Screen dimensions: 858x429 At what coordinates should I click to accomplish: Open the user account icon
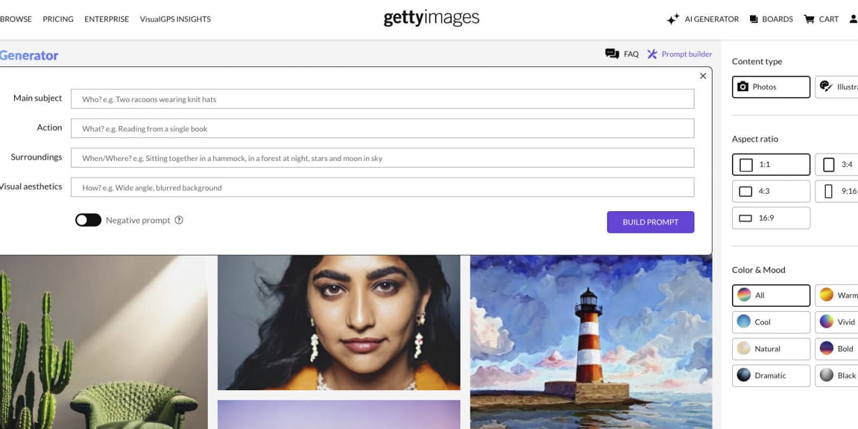[x=854, y=19]
